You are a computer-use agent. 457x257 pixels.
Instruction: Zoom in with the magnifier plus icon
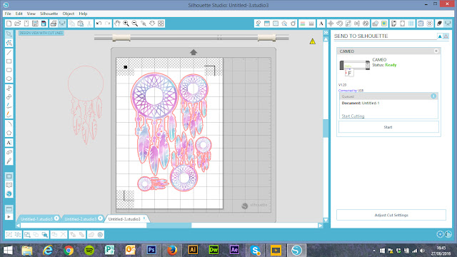(126, 24)
